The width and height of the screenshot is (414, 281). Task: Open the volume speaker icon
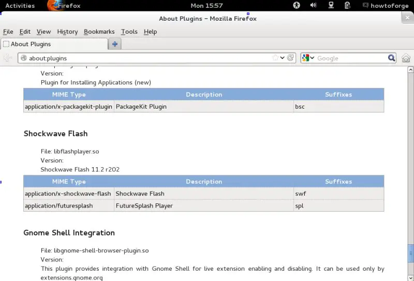[314, 5]
